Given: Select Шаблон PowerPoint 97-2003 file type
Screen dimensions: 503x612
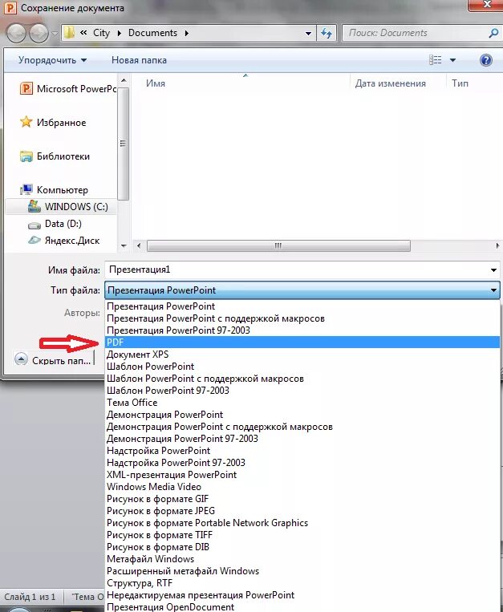Looking at the screenshot, I should [x=302, y=391].
